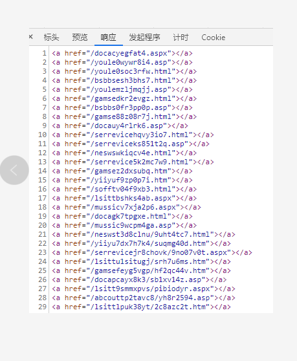Select line with docauy4rlrk6.asp
Viewport: 297px width, 361px height.
(120, 126)
